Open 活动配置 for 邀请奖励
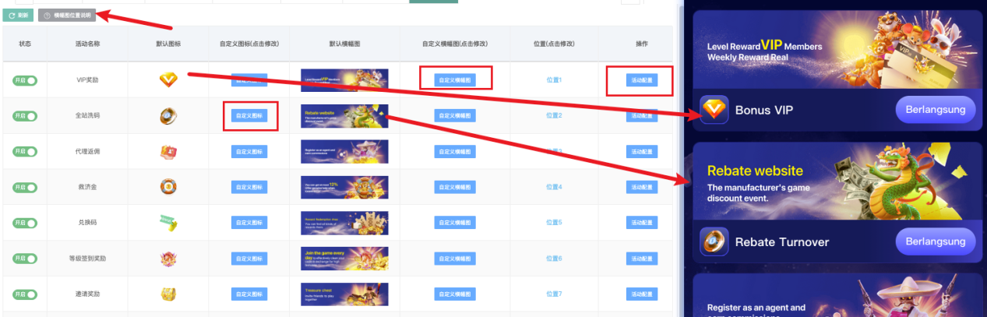This screenshot has width=987, height=317. (642, 294)
